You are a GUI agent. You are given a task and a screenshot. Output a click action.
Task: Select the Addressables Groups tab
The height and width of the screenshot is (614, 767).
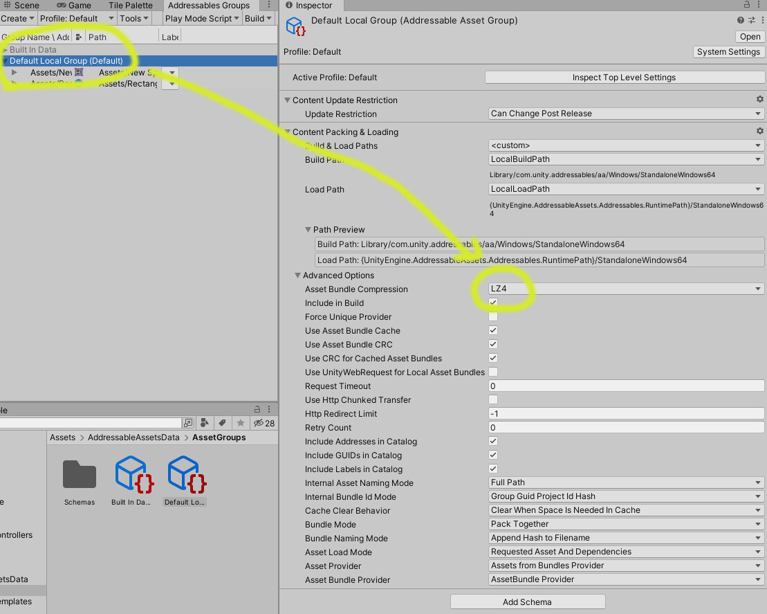(x=209, y=6)
